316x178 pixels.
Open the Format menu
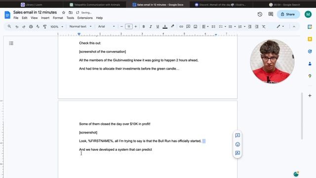(58, 18)
